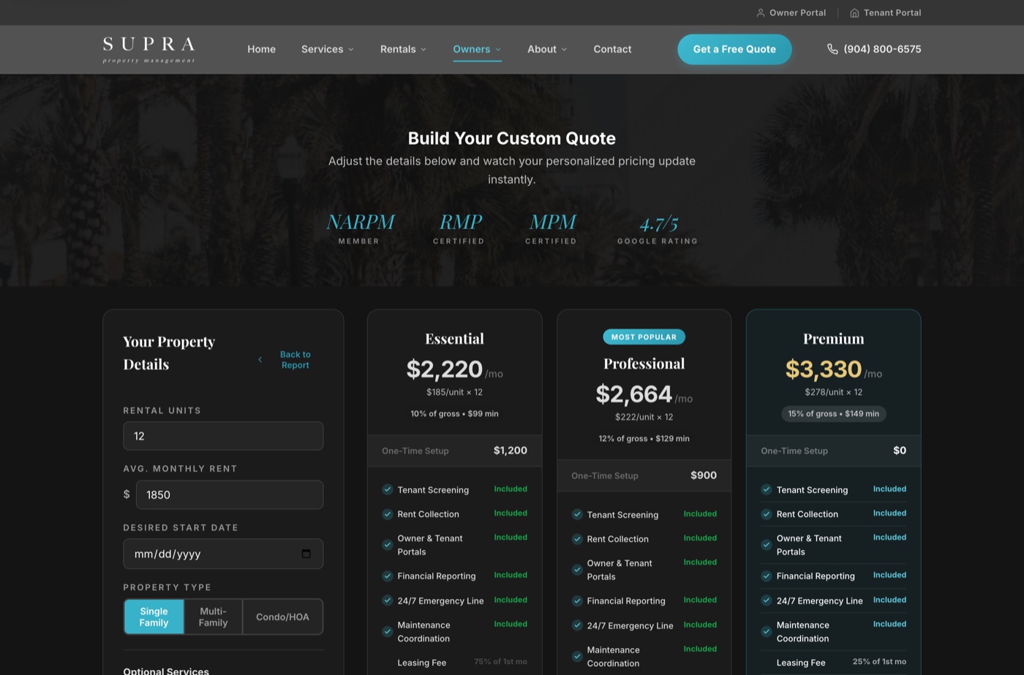Image resolution: width=1024 pixels, height=675 pixels.
Task: Click the Most Popular badge
Action: 644,337
